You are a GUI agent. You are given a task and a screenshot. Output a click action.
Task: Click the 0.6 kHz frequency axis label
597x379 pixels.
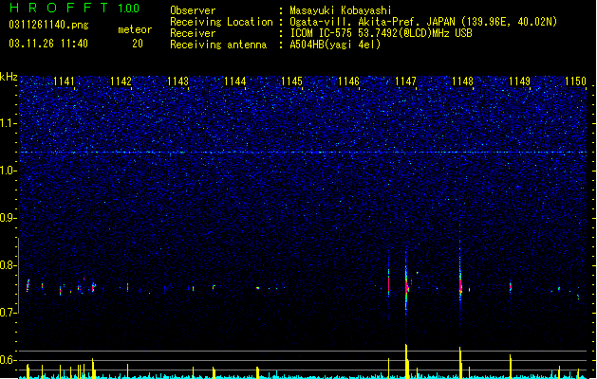pyautogui.click(x=8, y=360)
